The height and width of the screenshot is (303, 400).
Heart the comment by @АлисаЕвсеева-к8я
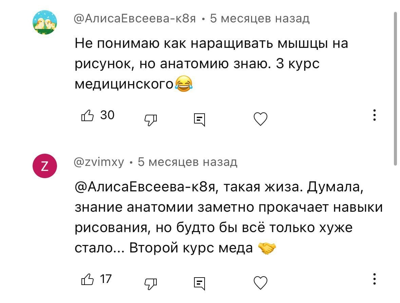(x=260, y=119)
